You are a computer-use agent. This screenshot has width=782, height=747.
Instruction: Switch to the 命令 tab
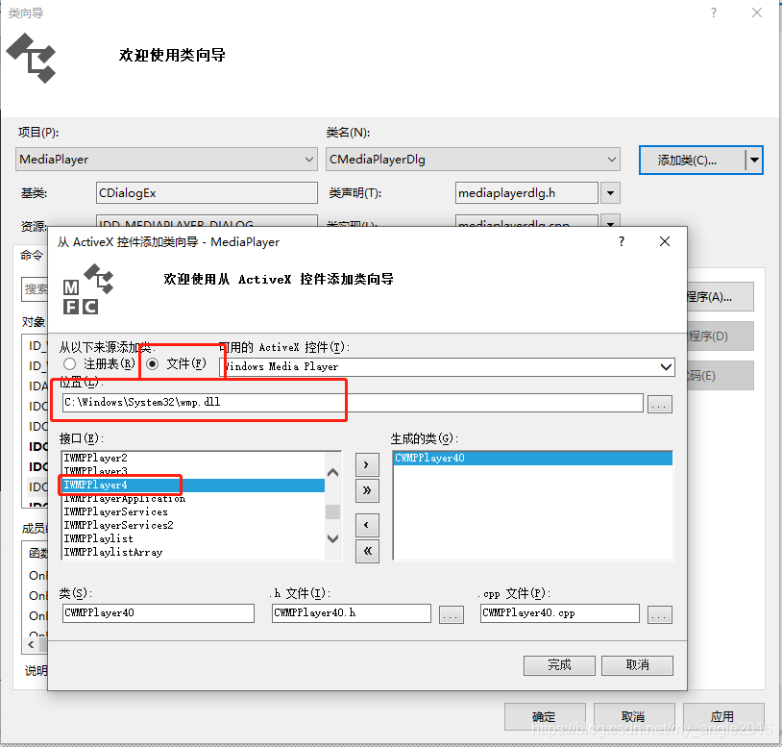click(x=31, y=256)
